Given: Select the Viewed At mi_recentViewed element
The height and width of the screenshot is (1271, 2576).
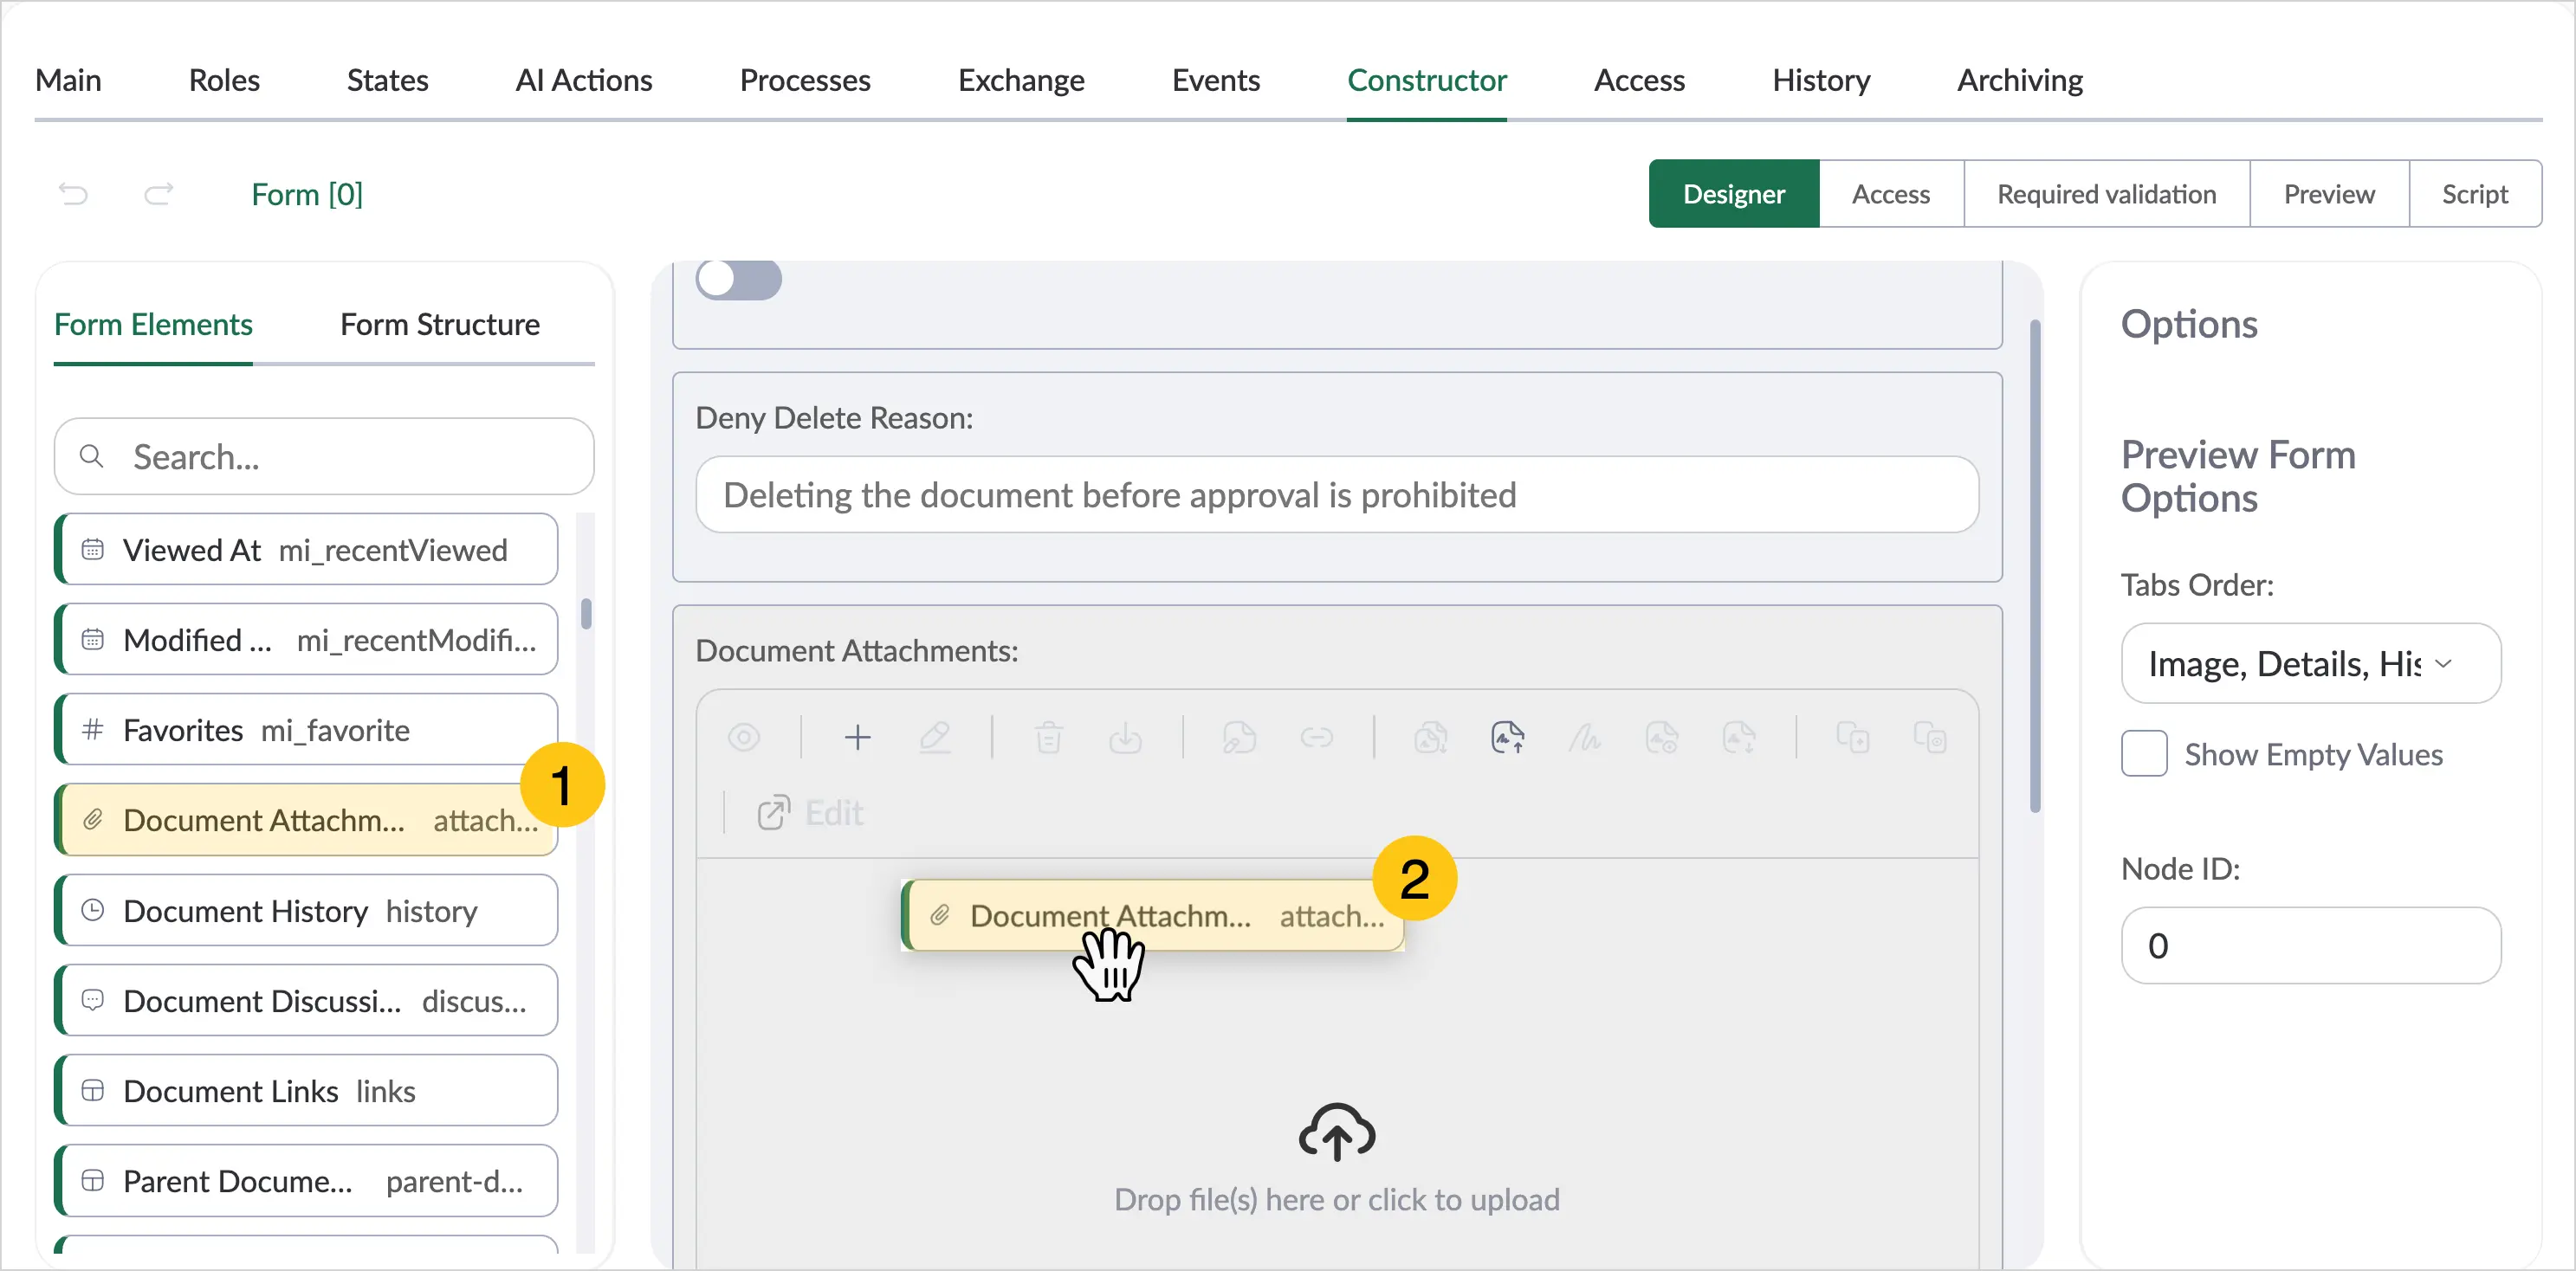Looking at the screenshot, I should pos(307,549).
